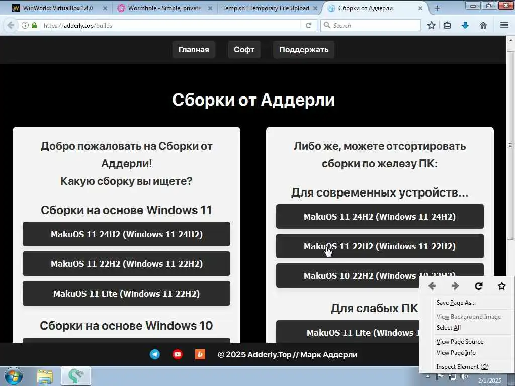Screen dimensions: 515x386
Task: Open the Софт navigation button
Action: tap(244, 50)
